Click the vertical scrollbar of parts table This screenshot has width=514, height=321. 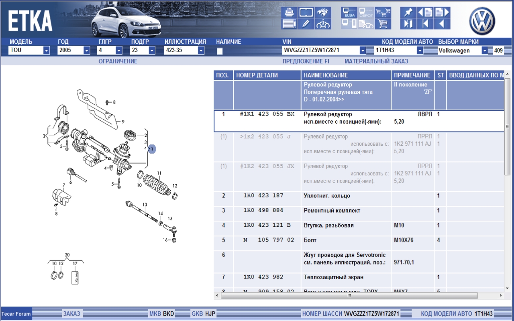pos(507,126)
